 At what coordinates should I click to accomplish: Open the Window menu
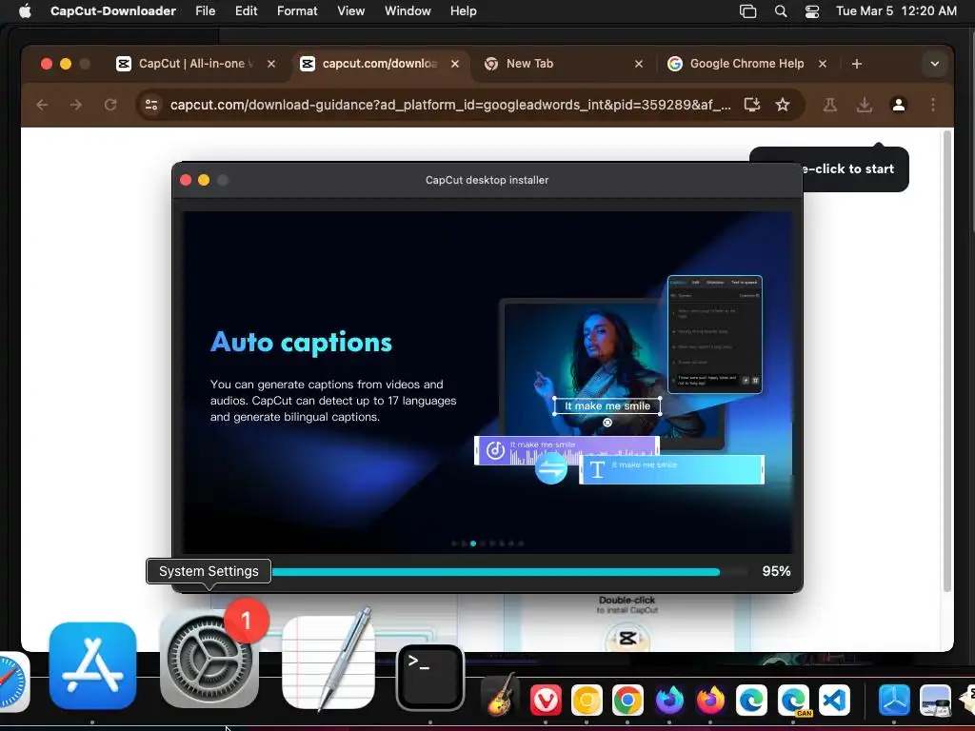click(x=408, y=10)
